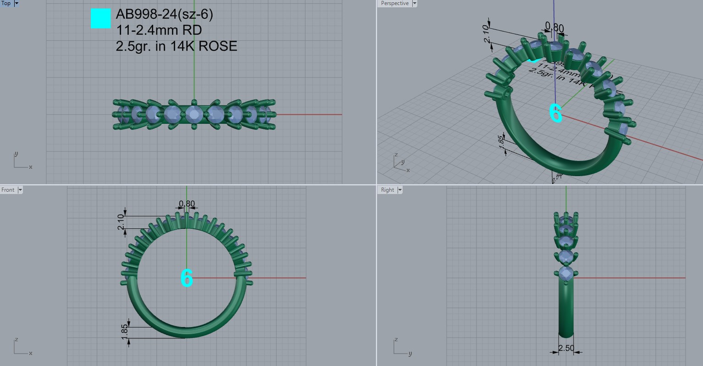This screenshot has width=703, height=366.
Task: Select the 0.80 dimension in Perspective view
Action: (554, 28)
